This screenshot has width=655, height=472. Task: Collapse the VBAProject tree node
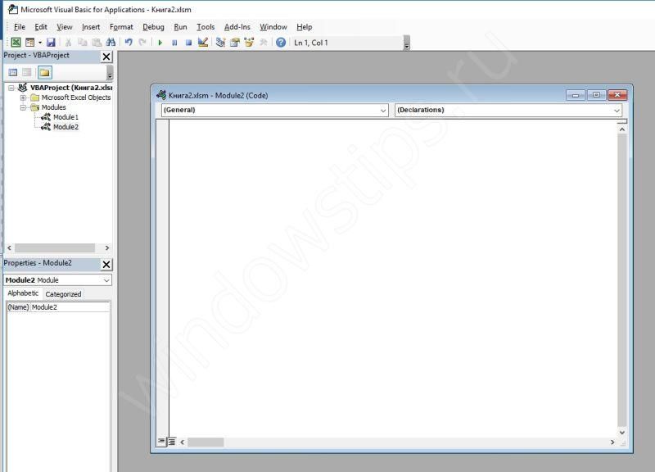pyautogui.click(x=11, y=88)
